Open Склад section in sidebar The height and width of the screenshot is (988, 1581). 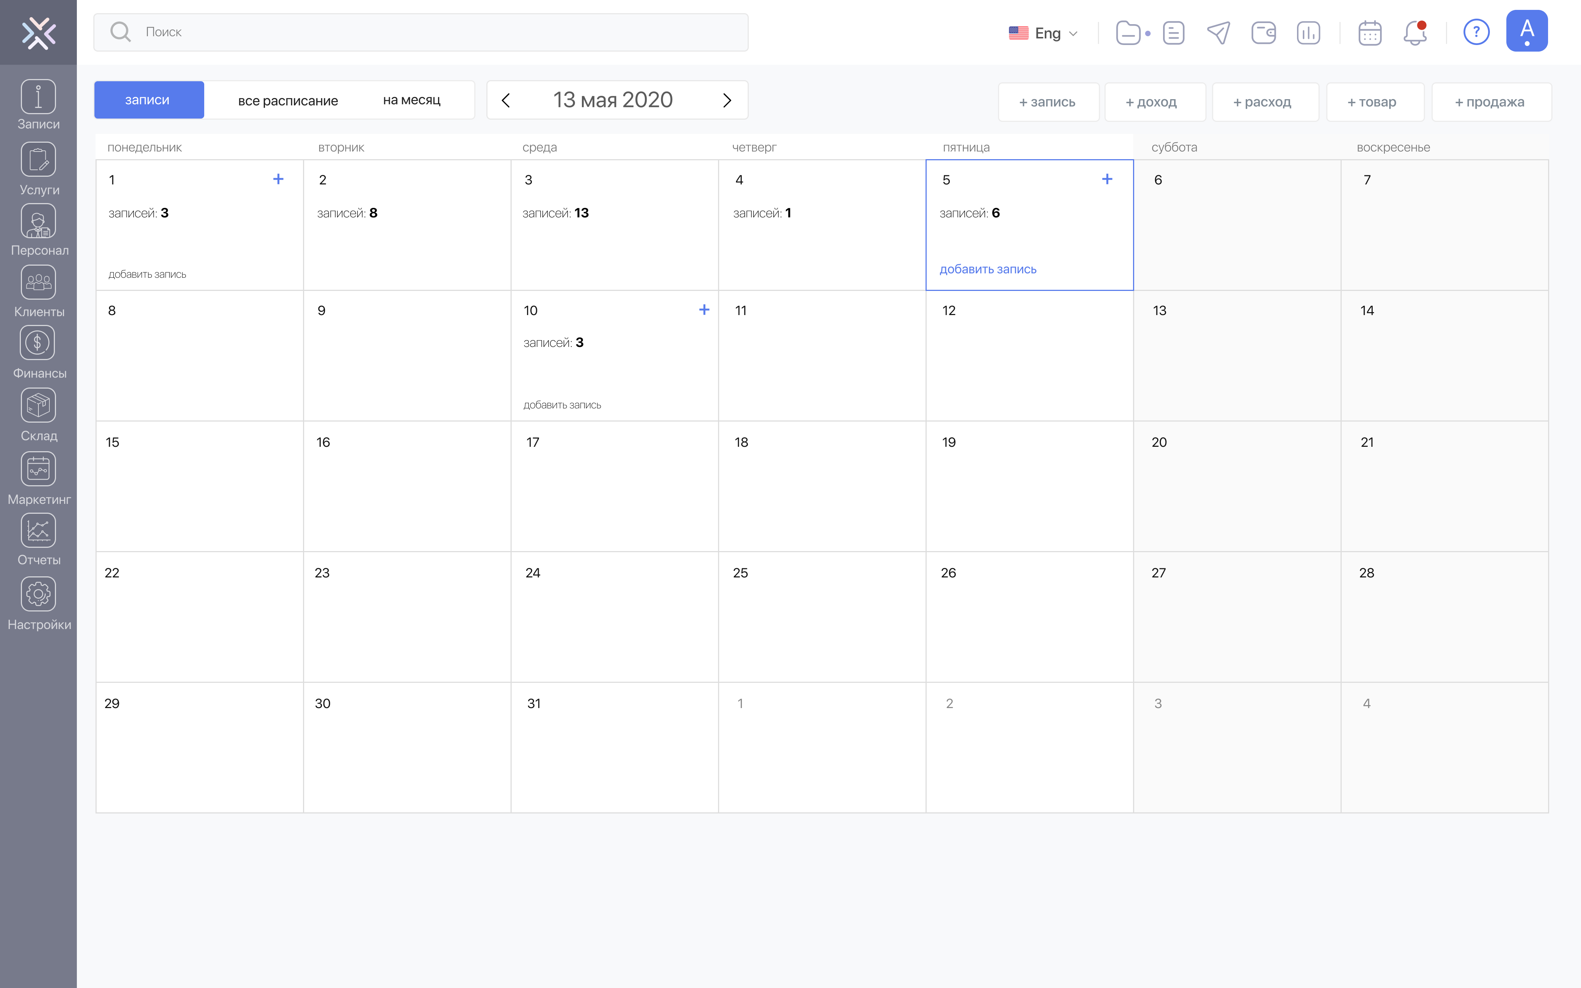tap(38, 416)
